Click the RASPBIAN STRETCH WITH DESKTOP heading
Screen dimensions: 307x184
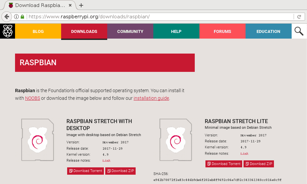99,125
